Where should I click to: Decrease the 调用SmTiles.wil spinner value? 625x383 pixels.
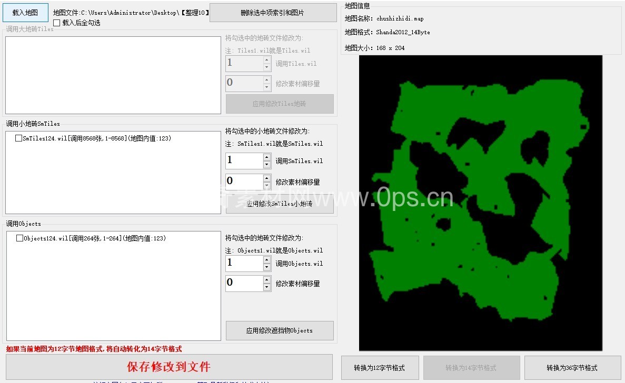coord(267,165)
